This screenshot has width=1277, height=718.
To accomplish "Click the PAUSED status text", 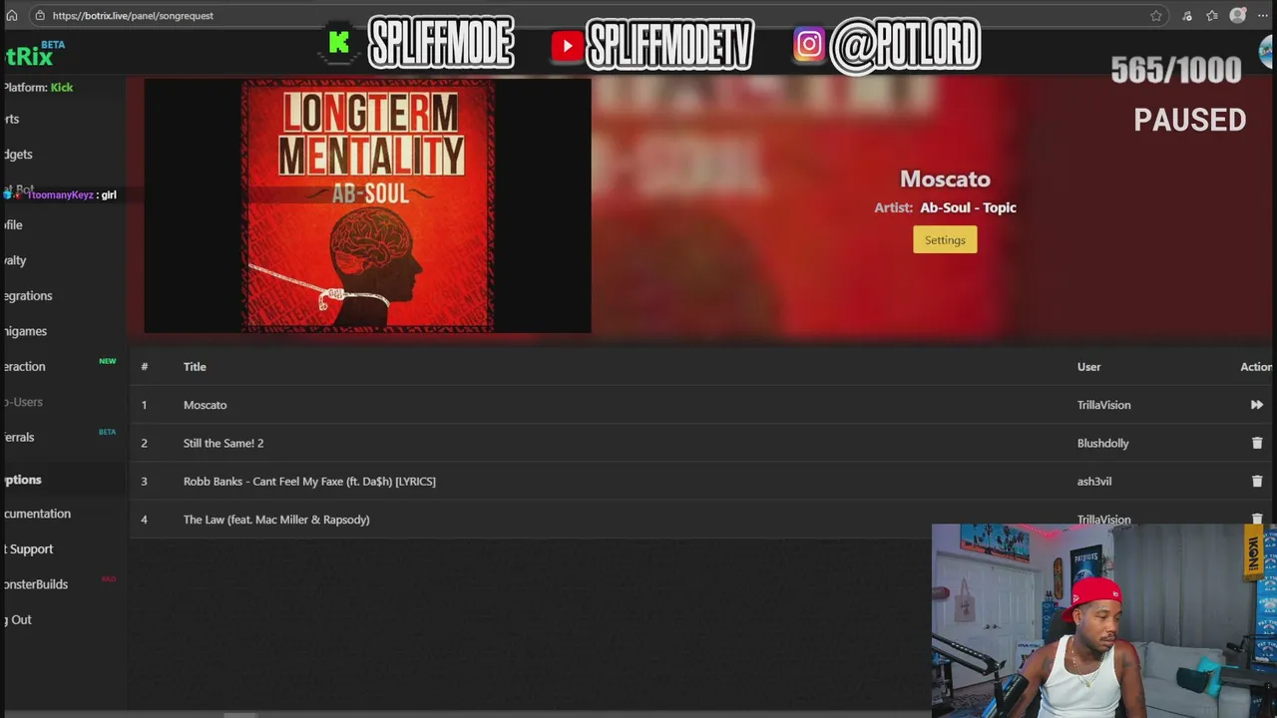I will click(1189, 120).
